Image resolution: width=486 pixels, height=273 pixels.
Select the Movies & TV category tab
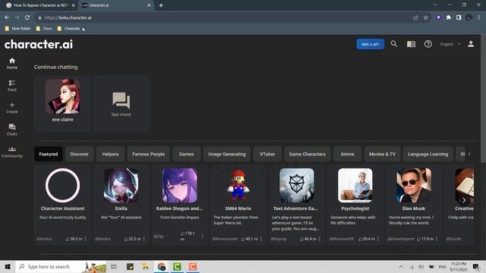pos(382,154)
